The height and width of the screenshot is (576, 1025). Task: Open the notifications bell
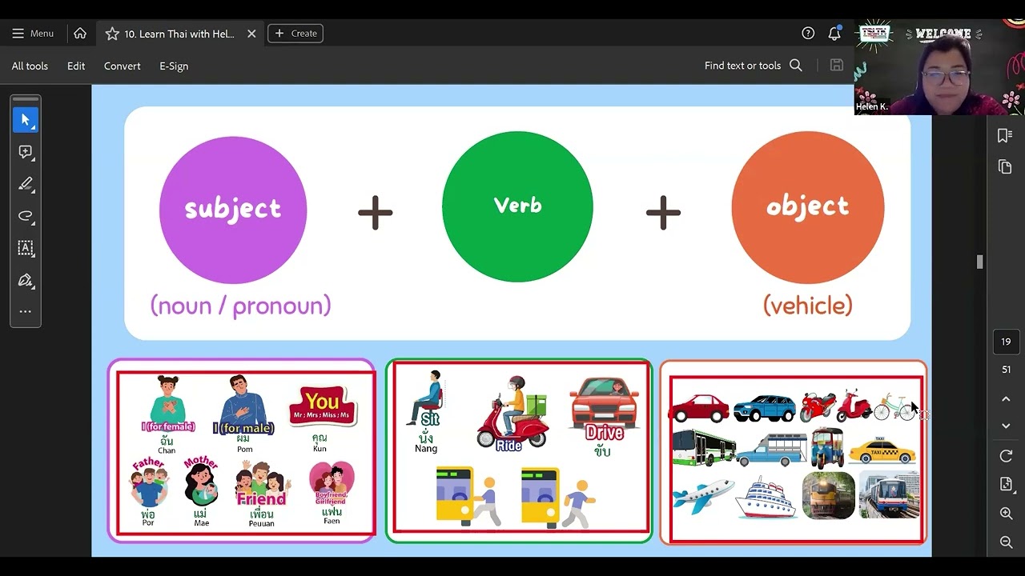pyautogui.click(x=834, y=34)
